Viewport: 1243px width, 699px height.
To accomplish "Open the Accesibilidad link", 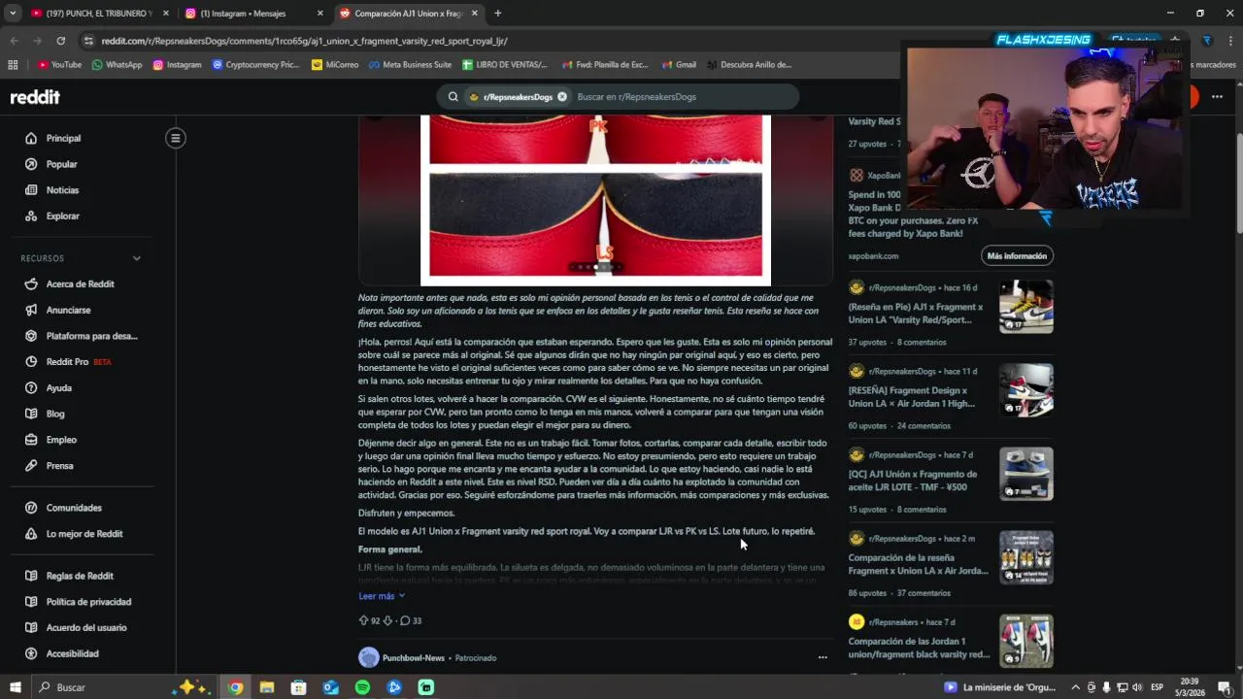I will [72, 653].
